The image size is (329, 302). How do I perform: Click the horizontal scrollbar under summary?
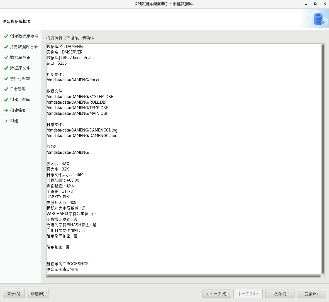[x=184, y=276]
